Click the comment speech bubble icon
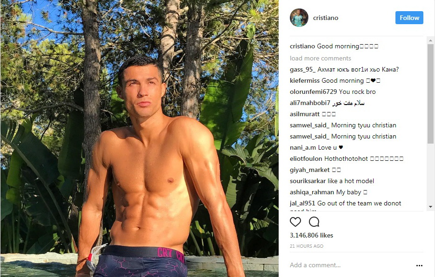The height and width of the screenshot is (277, 435). pos(314,222)
